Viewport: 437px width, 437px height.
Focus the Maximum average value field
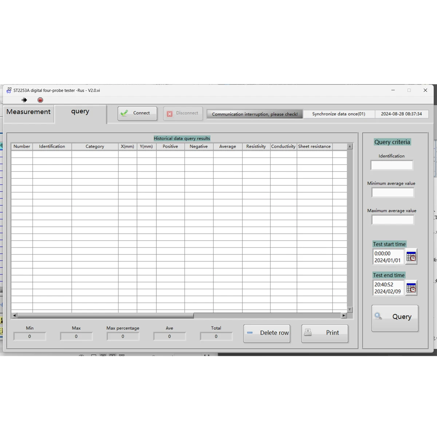(393, 220)
